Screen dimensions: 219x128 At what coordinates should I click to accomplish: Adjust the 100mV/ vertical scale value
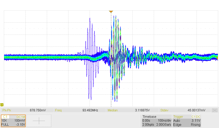[20, 120]
